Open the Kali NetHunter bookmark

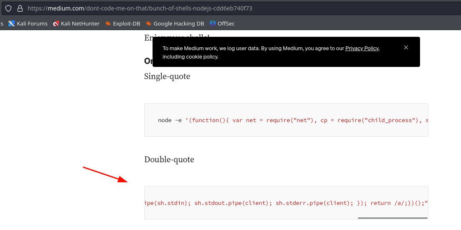[76, 23]
